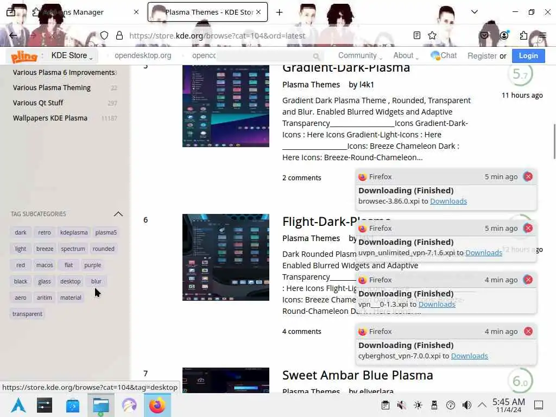Dismiss browsec-3.86.0.xpi download notification

pos(528,176)
